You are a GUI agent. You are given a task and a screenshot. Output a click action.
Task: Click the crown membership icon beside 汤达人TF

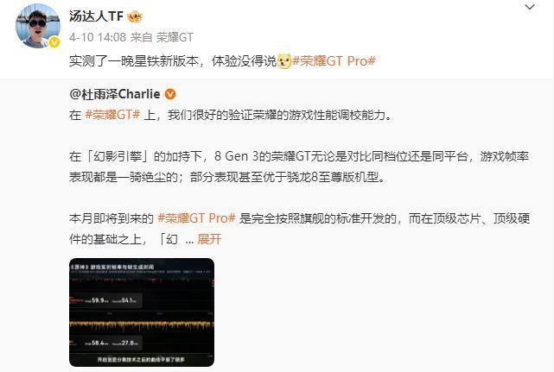click(135, 16)
